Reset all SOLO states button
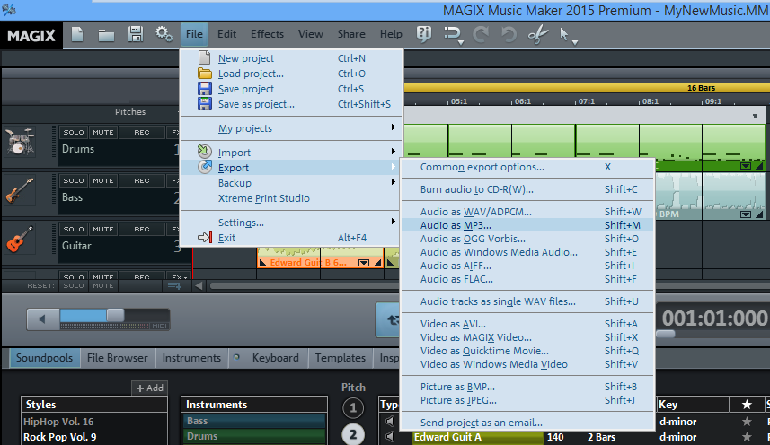770x445 pixels. coord(73,285)
